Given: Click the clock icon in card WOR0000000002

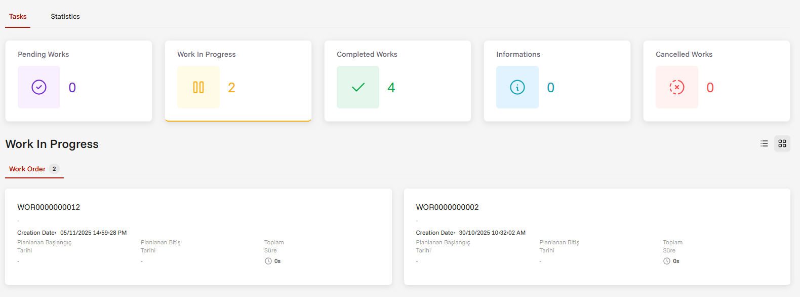Looking at the screenshot, I should click(x=667, y=261).
